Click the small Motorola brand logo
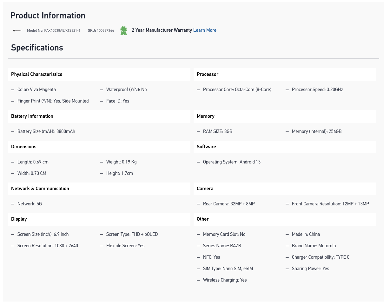This screenshot has width=390, height=306. click(17, 30)
